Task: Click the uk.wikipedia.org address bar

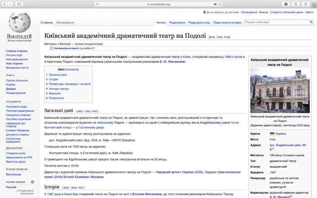Action: point(158,4)
